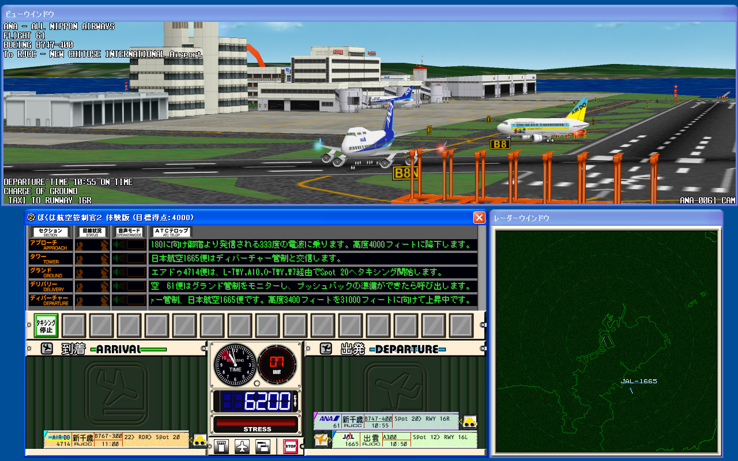The width and height of the screenshot is (738, 461).
Task: Click the JAL-1665 label in the radar window
Action: (639, 381)
